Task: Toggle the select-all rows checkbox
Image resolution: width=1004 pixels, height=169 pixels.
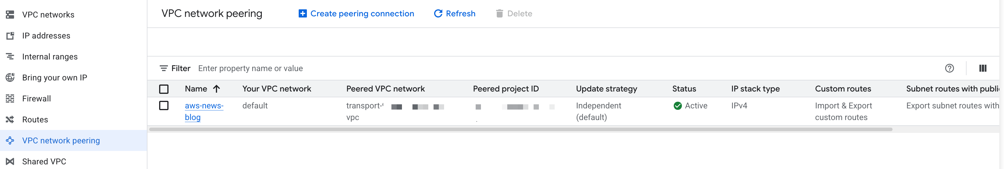Action: click(x=164, y=89)
